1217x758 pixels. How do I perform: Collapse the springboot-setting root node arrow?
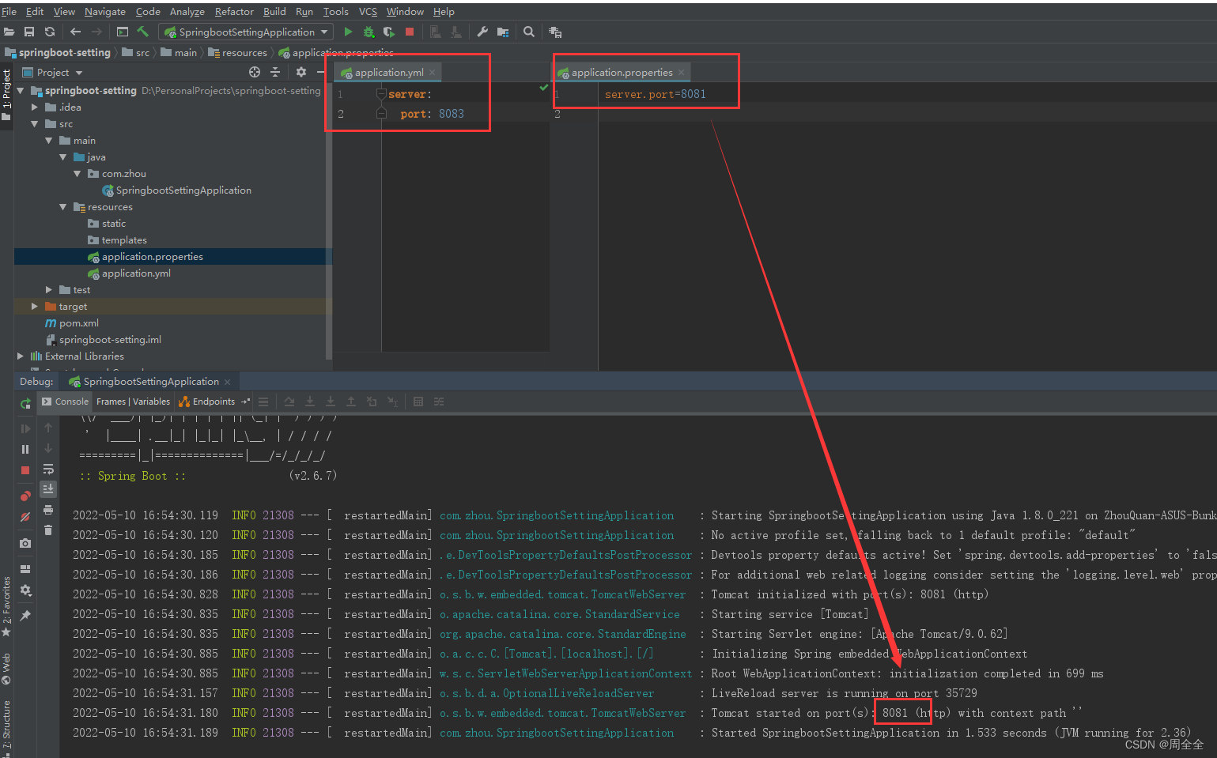tap(21, 91)
